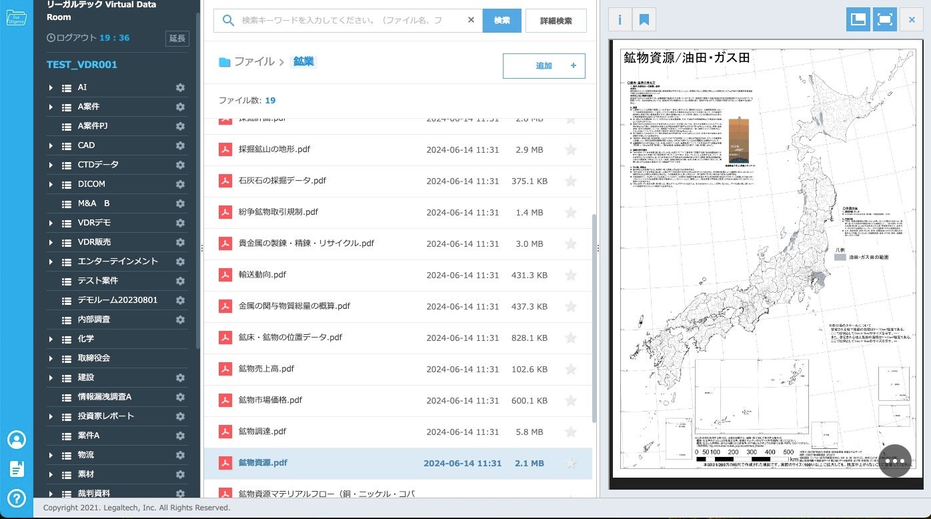Select the 素材 room in sidebar
The image size is (931, 519).
click(85, 474)
